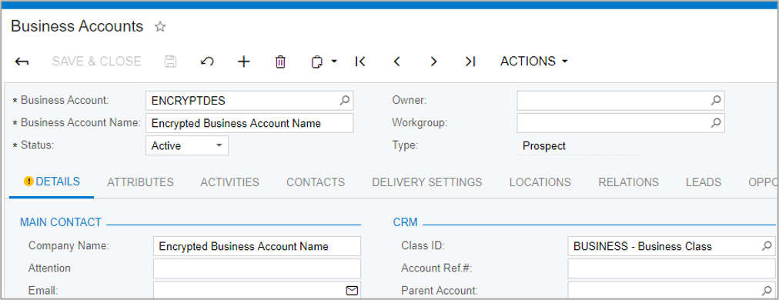Click the Business Account field ENCRYPTDES
The image size is (779, 300).
click(x=249, y=100)
